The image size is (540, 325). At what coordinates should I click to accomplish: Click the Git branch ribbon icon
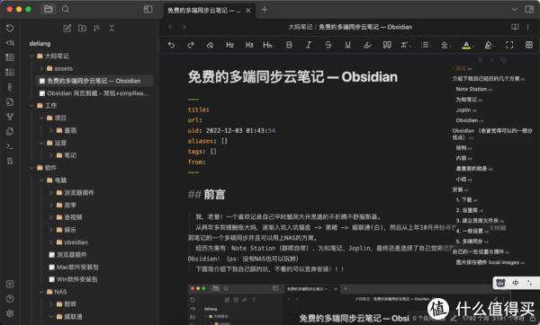click(x=10, y=117)
